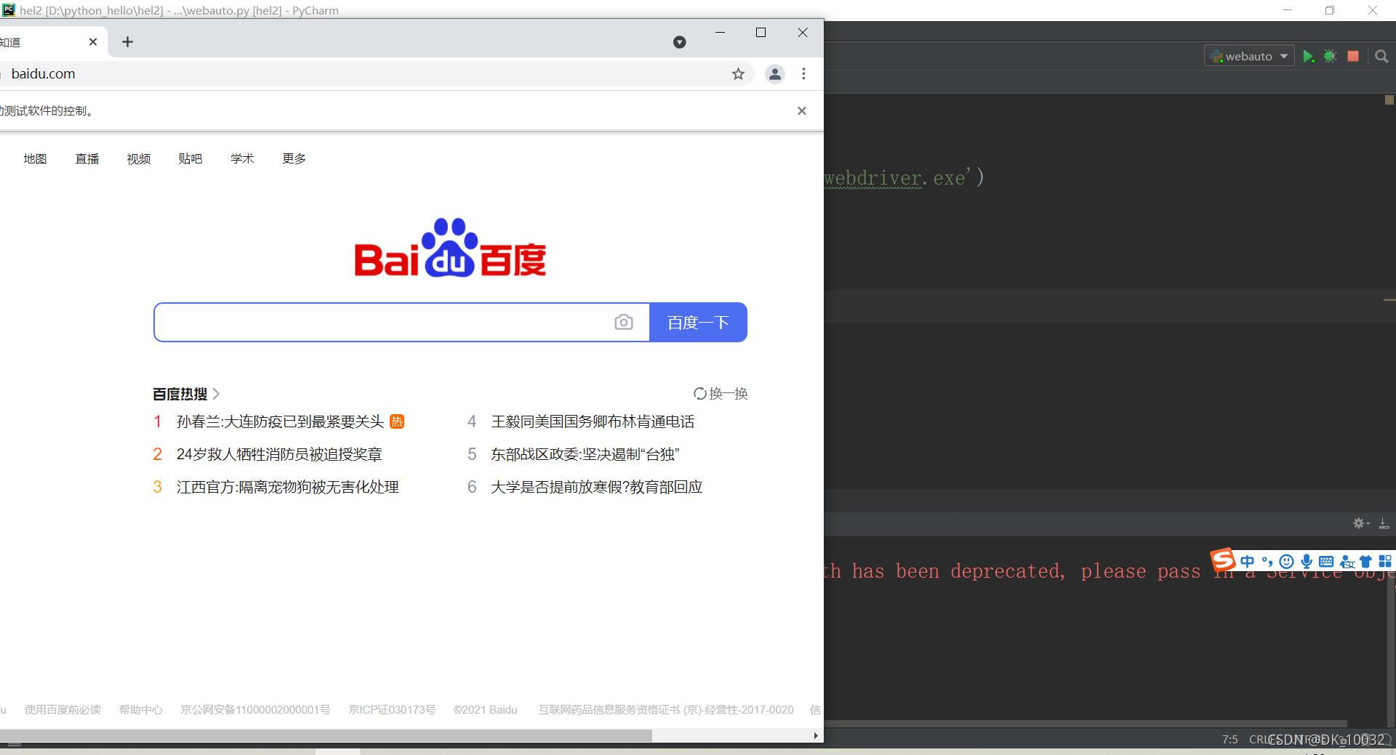Open the 直播 nav link
This screenshot has width=1396, height=755.
87,158
